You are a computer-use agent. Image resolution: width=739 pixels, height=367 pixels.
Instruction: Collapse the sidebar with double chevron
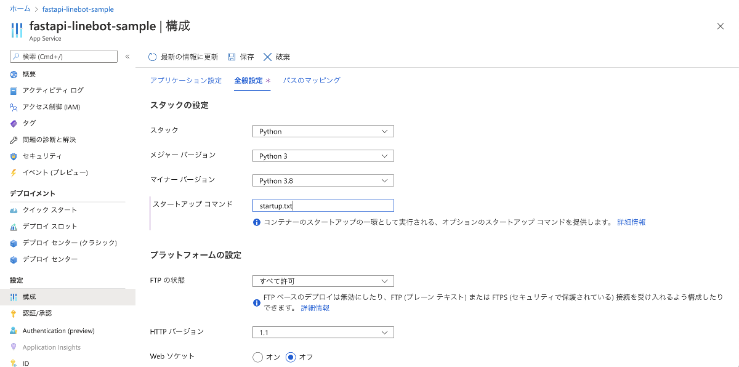pos(127,57)
